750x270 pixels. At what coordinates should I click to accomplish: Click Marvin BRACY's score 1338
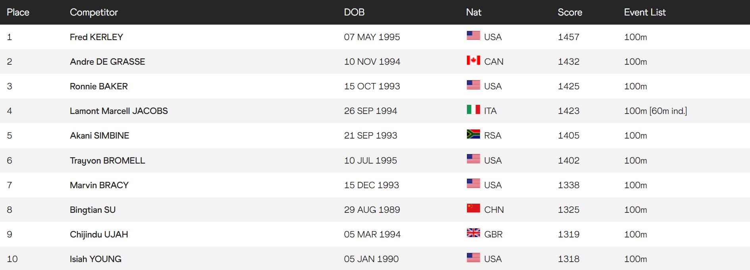569,185
